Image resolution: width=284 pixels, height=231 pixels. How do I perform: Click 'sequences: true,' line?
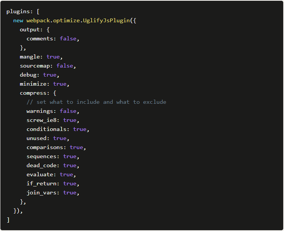[53, 156]
